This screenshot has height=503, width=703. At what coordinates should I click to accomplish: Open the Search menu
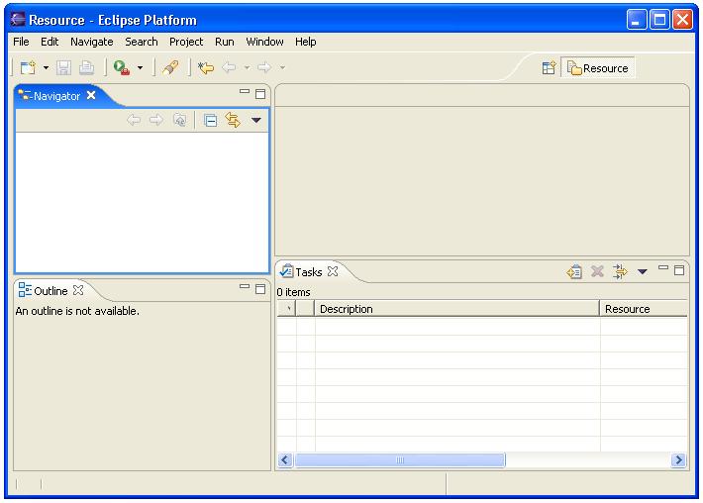tap(142, 42)
